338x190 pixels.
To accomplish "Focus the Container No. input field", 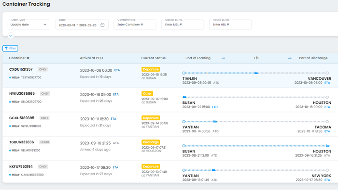I will coord(135,25).
